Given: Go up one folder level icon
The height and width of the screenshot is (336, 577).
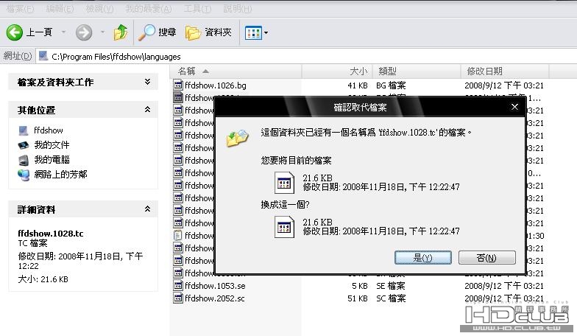Looking at the screenshot, I should (121, 32).
